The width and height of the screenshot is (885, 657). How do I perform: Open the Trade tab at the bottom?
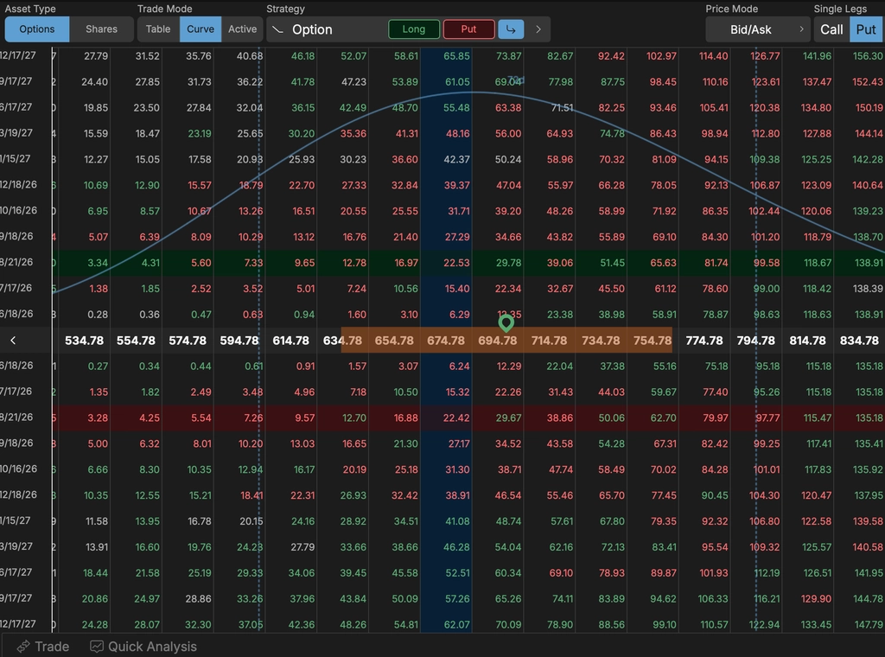tap(43, 647)
